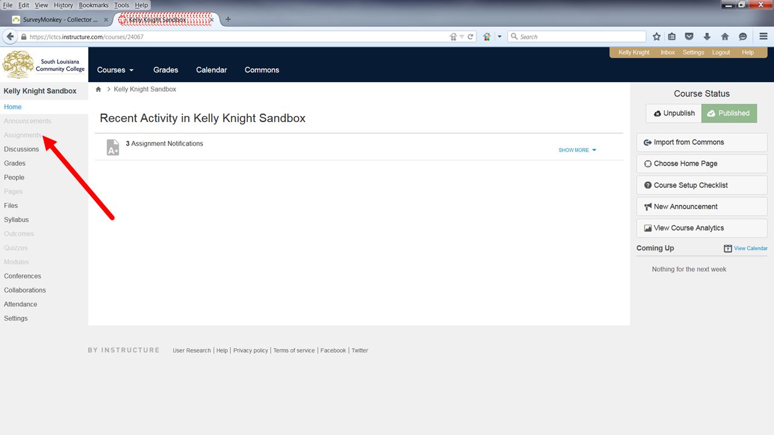Open the bookmarks list clipboard icon

672,37
